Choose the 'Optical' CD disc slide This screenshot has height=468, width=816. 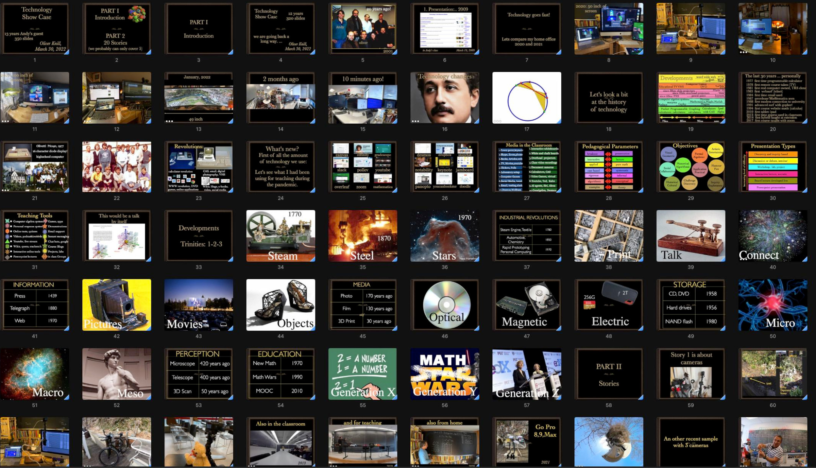click(444, 305)
